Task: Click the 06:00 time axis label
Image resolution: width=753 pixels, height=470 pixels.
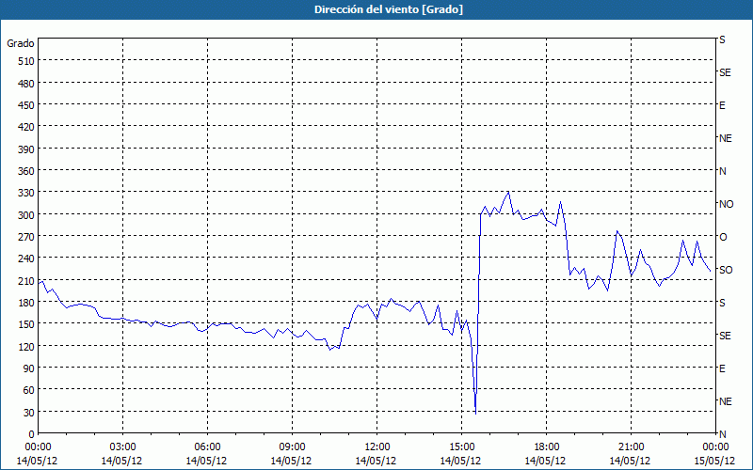Action: coord(207,447)
